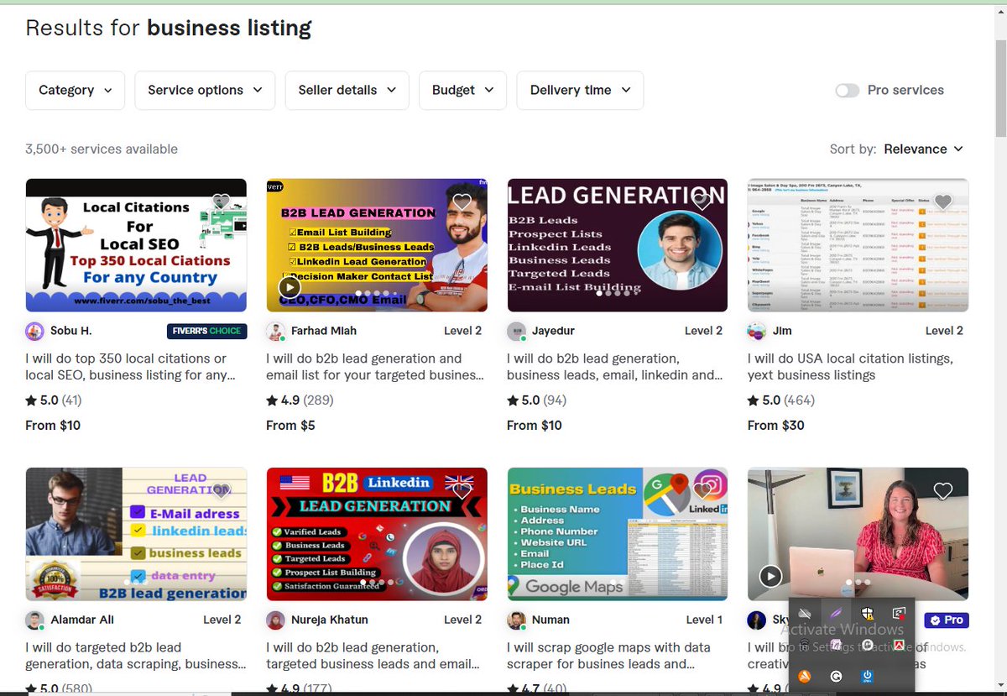Open OneDrive cloud icon in tray popup
1007x696 pixels.
tap(805, 613)
